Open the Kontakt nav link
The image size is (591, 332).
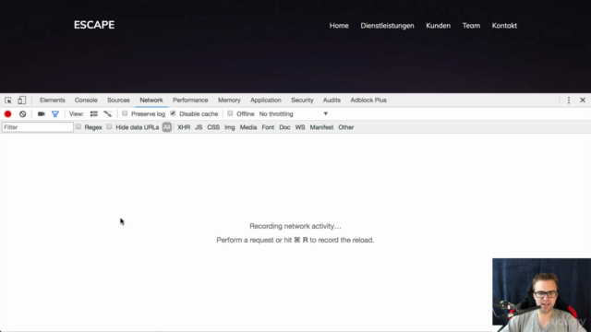click(x=504, y=26)
